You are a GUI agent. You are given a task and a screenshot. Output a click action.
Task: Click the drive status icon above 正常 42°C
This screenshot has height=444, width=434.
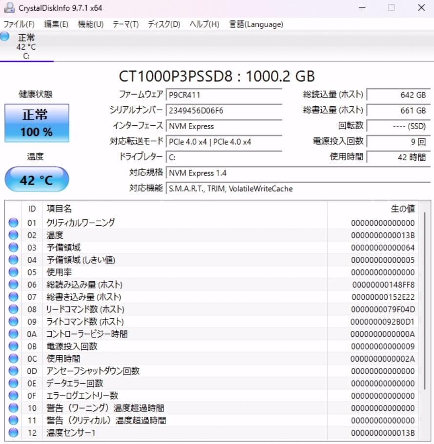point(4,36)
